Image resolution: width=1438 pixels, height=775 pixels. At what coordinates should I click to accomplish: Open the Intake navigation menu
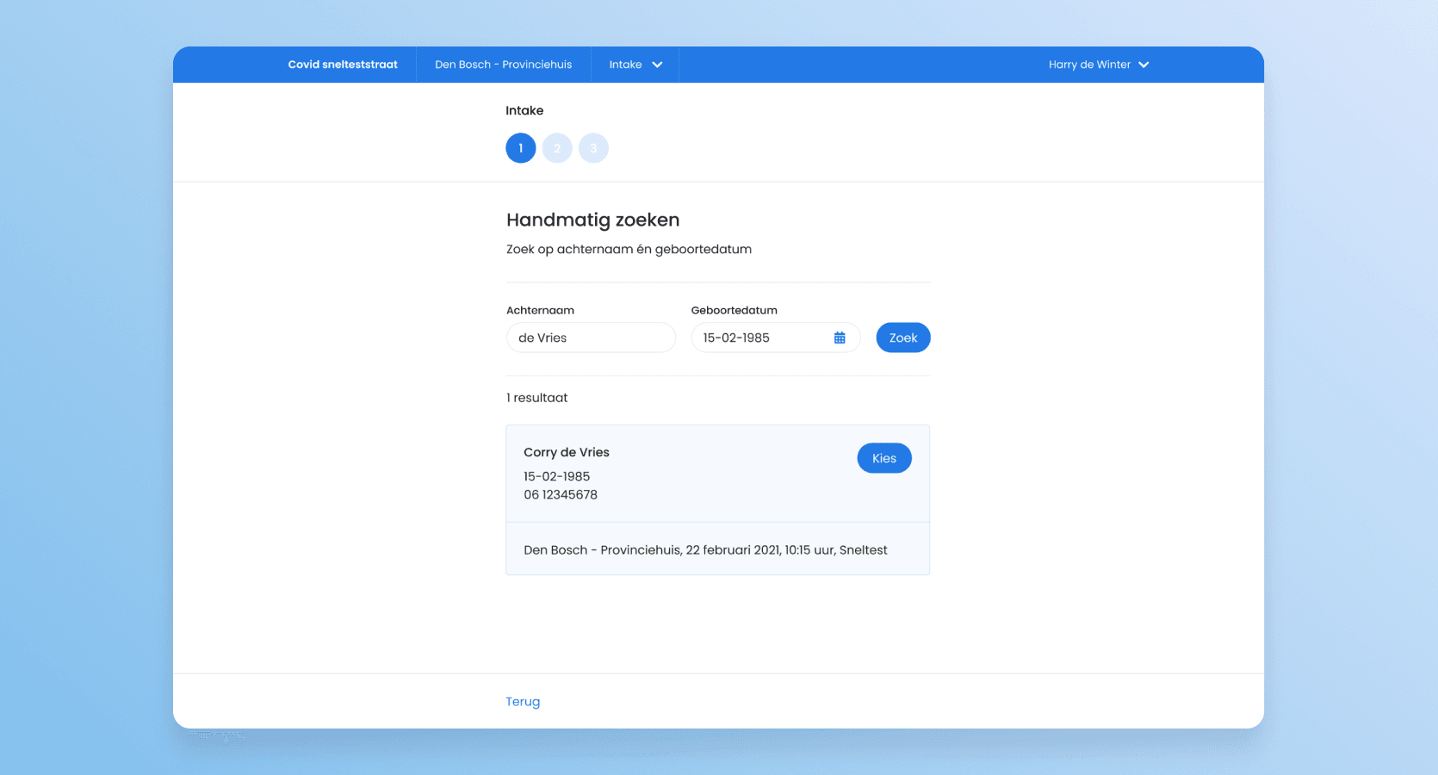[x=635, y=65]
